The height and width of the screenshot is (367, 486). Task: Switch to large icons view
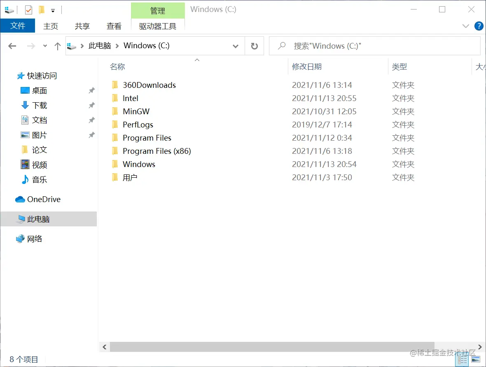(477, 359)
